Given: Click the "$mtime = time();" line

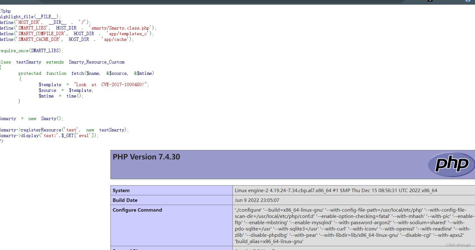Looking at the screenshot, I should 61,96.
